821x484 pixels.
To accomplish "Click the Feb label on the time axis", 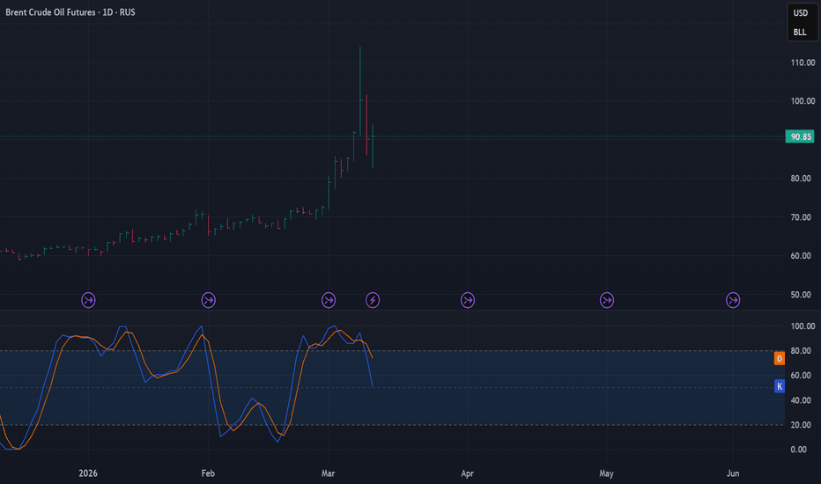I will [x=208, y=473].
